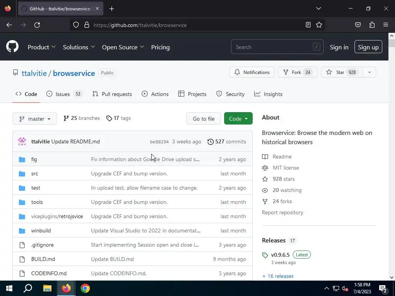
Task: Open the notification center icon in taskbar
Action: click(x=383, y=288)
